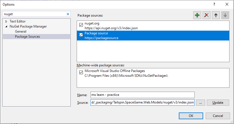
Task: Move package source up with arrow icon
Action: point(216,15)
